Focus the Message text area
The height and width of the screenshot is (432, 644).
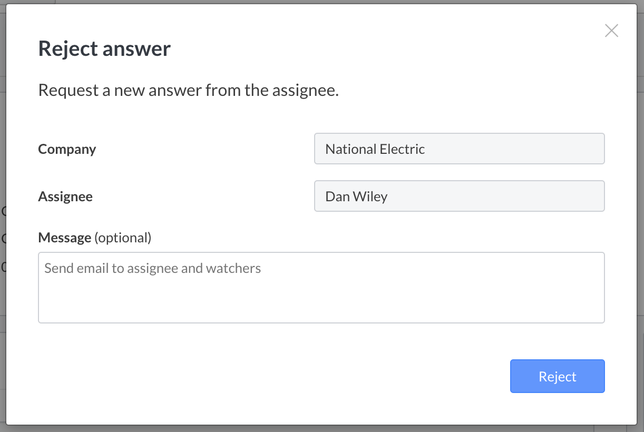point(321,295)
